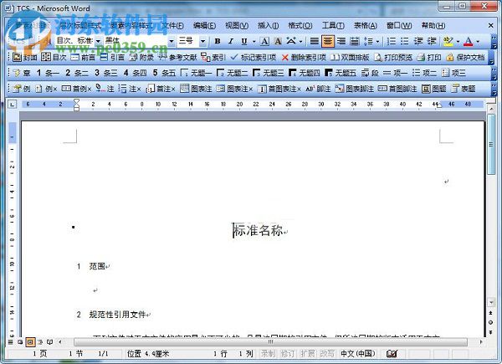Image resolution: width=502 pixels, height=364 pixels.
Task: Insert a cover page with 封面
Action: tap(24, 57)
